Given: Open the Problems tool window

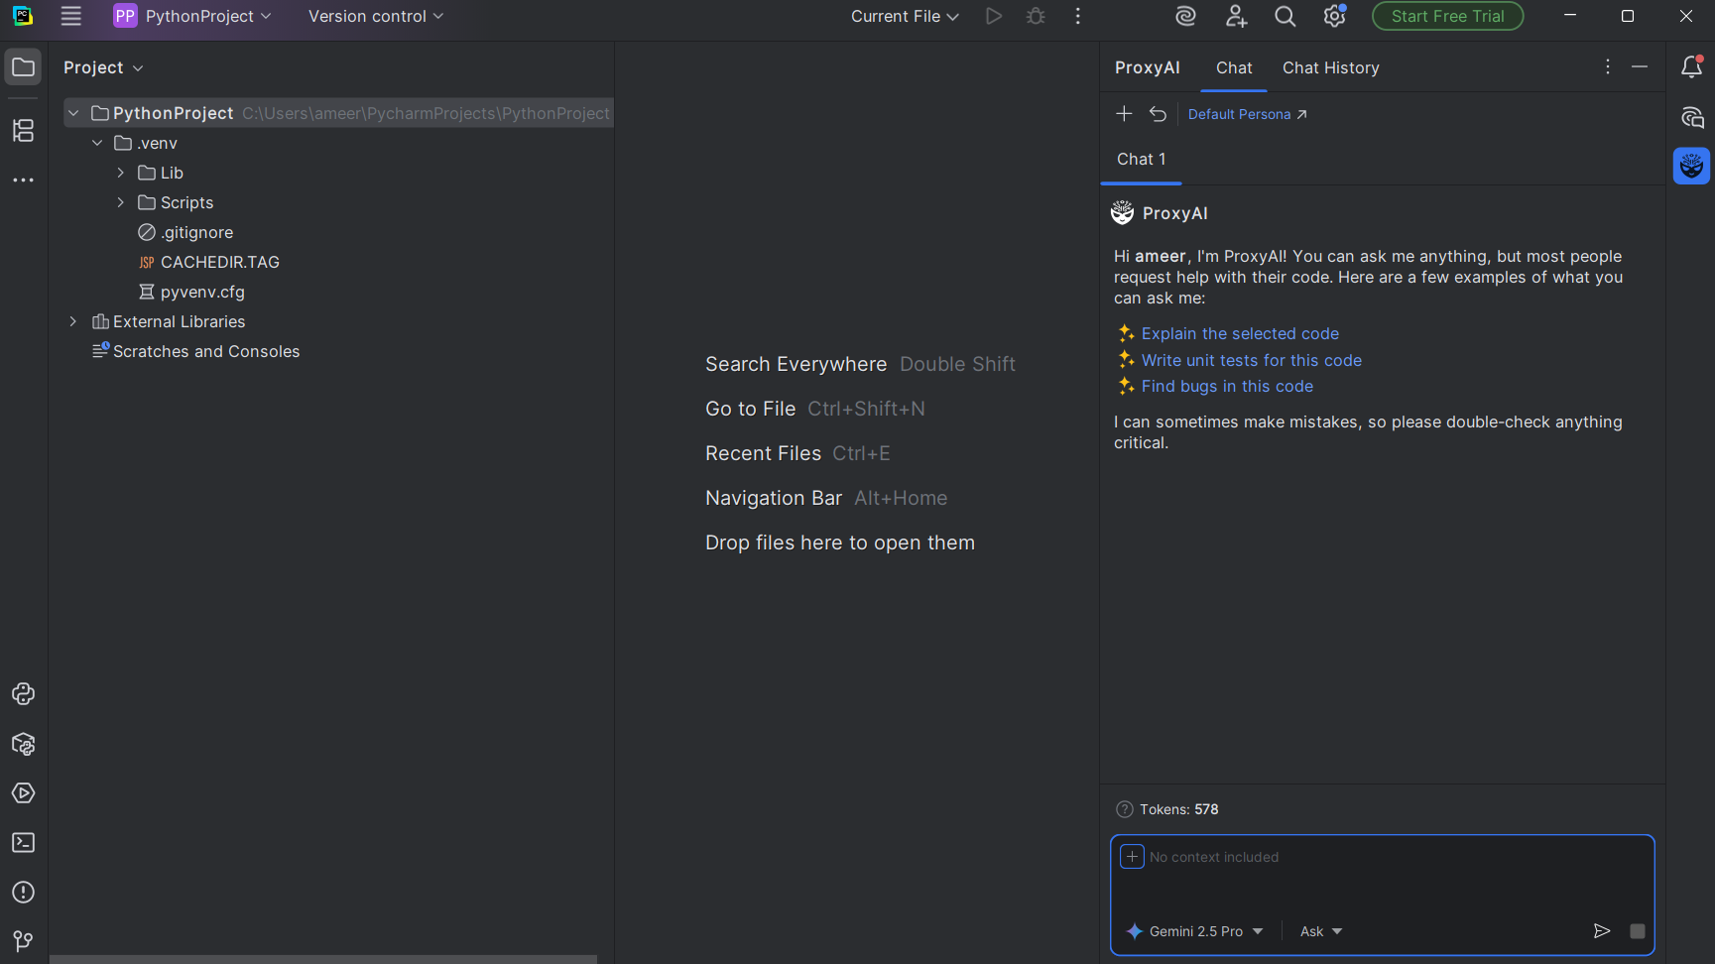Looking at the screenshot, I should coord(23,893).
